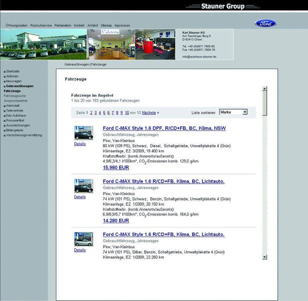Open the Sitemap link
The height and width of the screenshot is (301, 308).
[107, 26]
